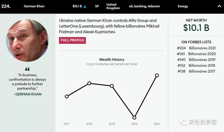Open Billionaires 2019 list link

(202, 60)
